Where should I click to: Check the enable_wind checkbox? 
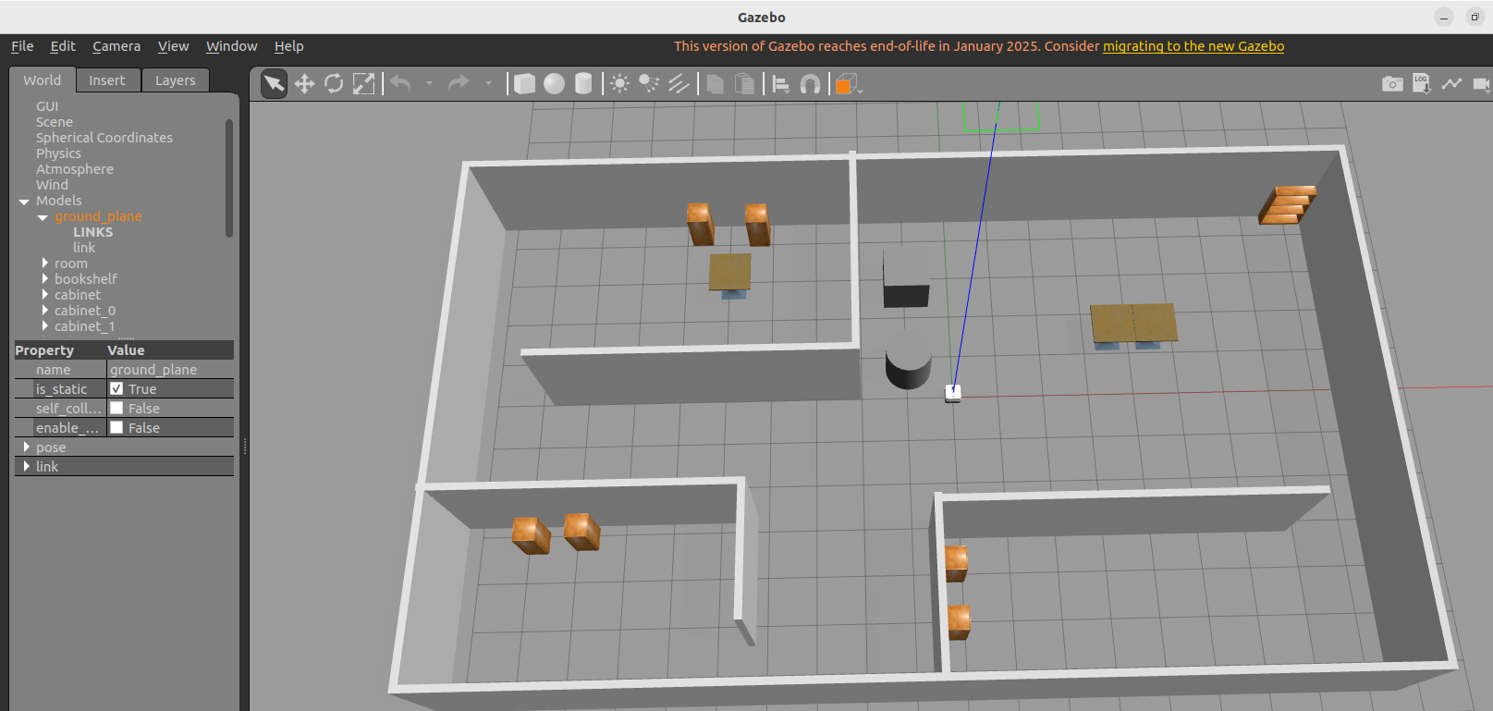[x=116, y=428]
